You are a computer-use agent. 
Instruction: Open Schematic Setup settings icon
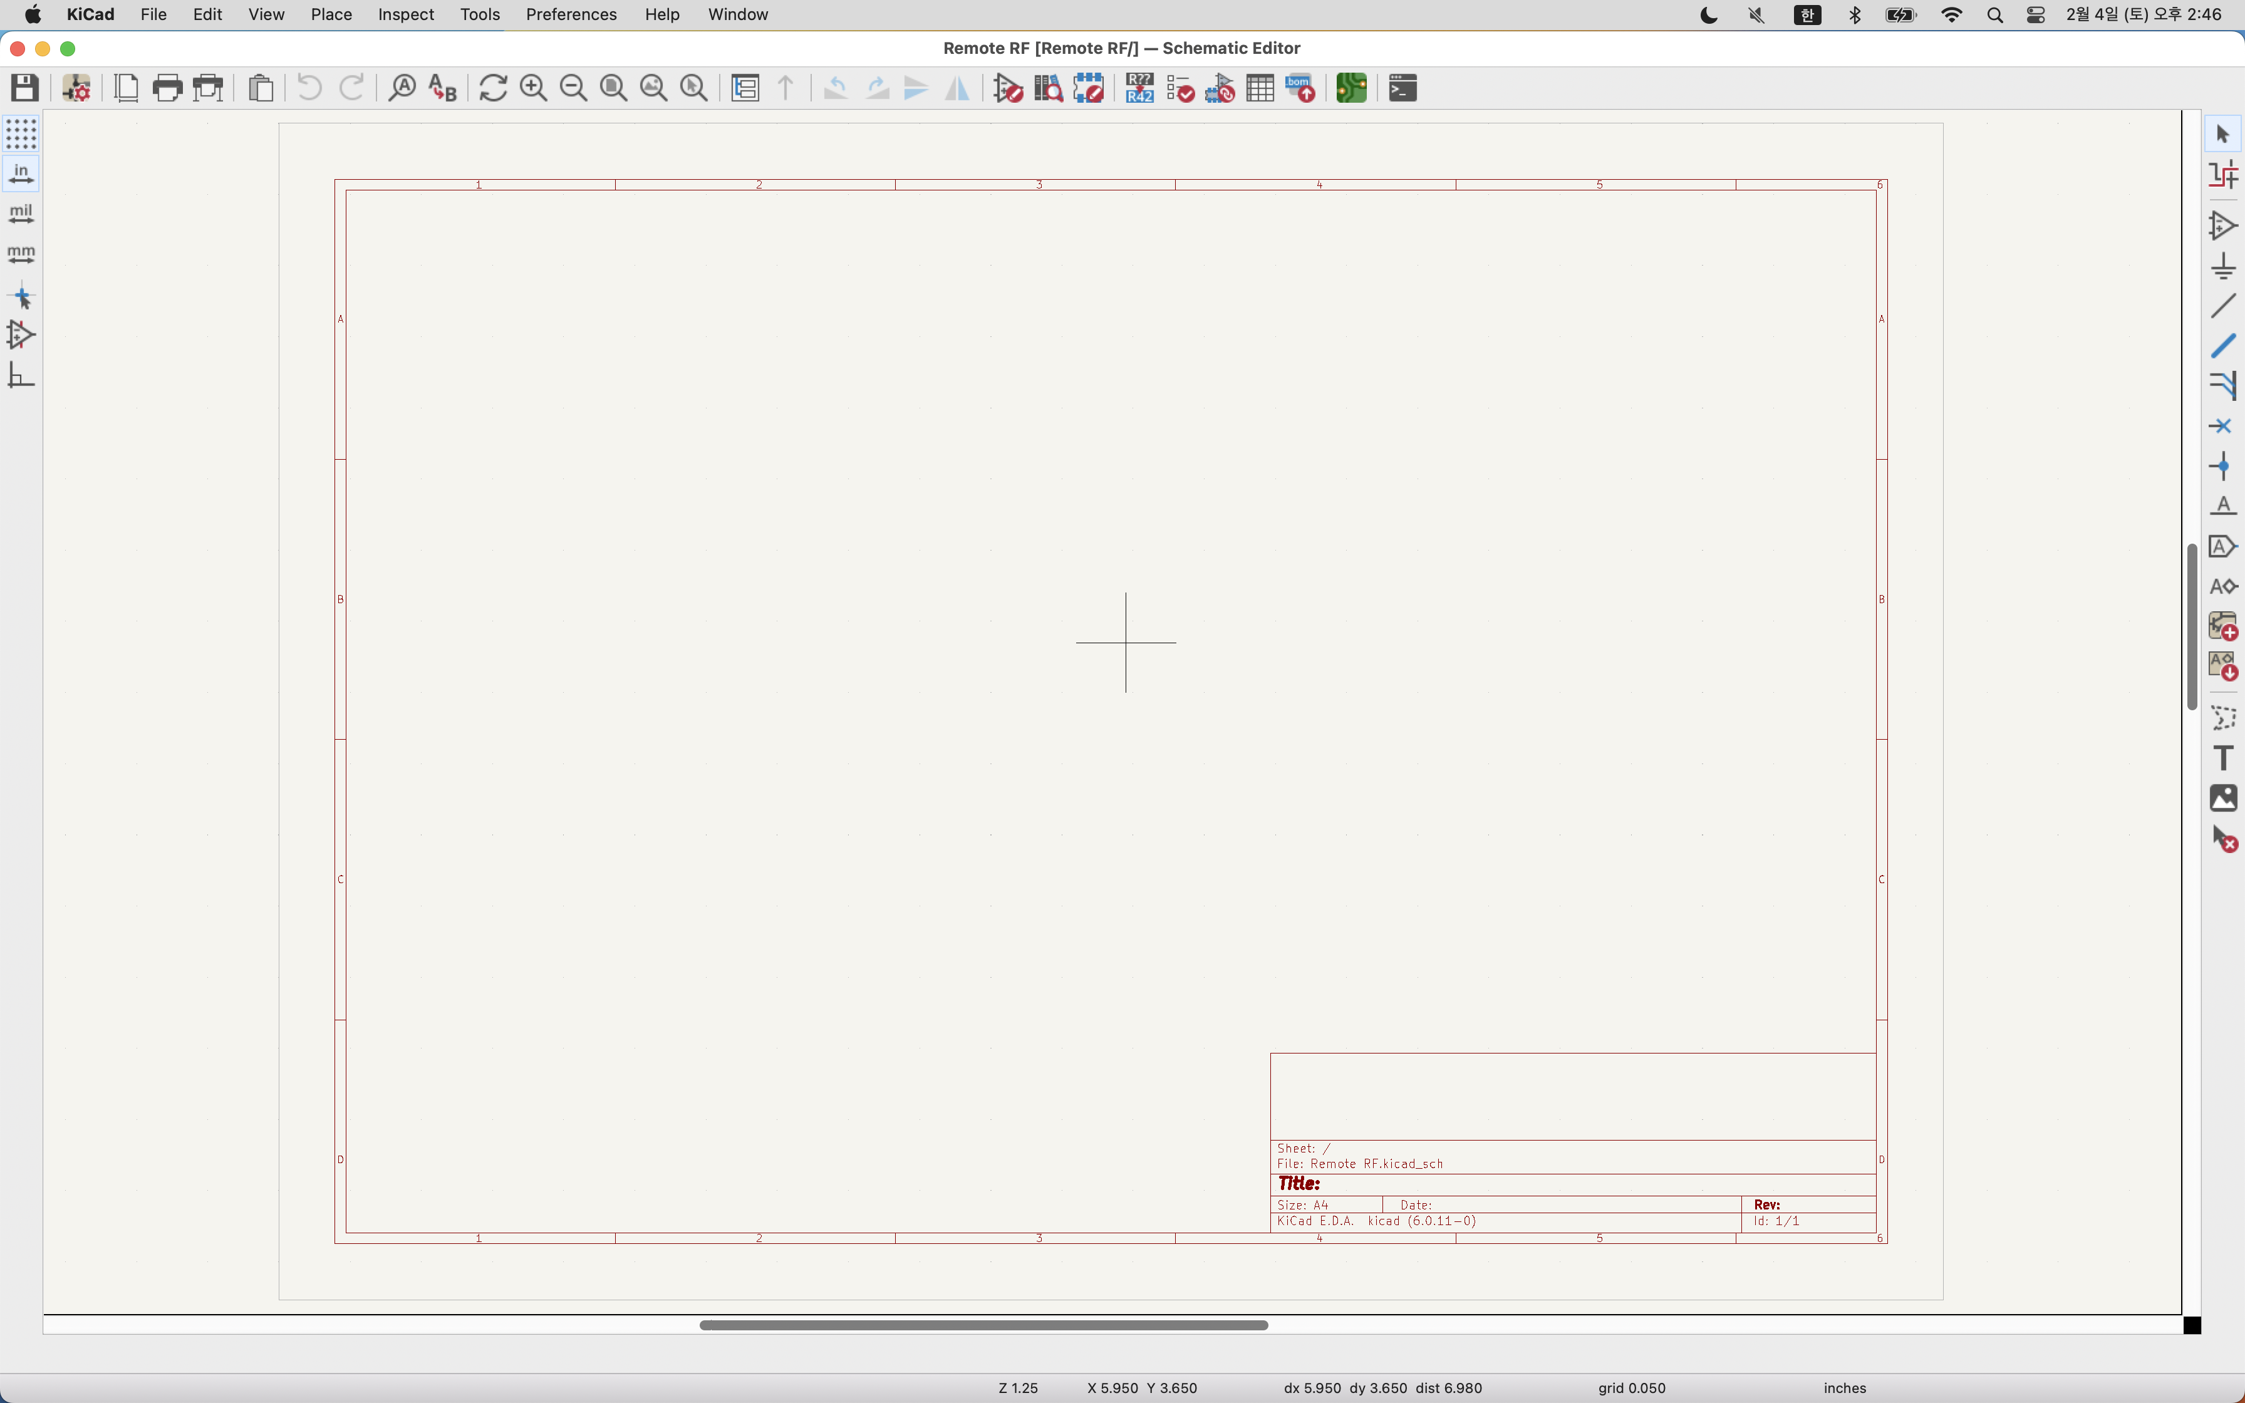coord(76,88)
